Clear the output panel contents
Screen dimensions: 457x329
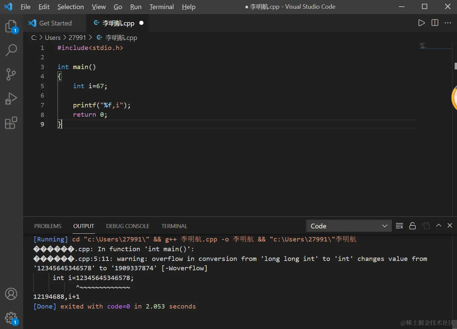pos(399,226)
